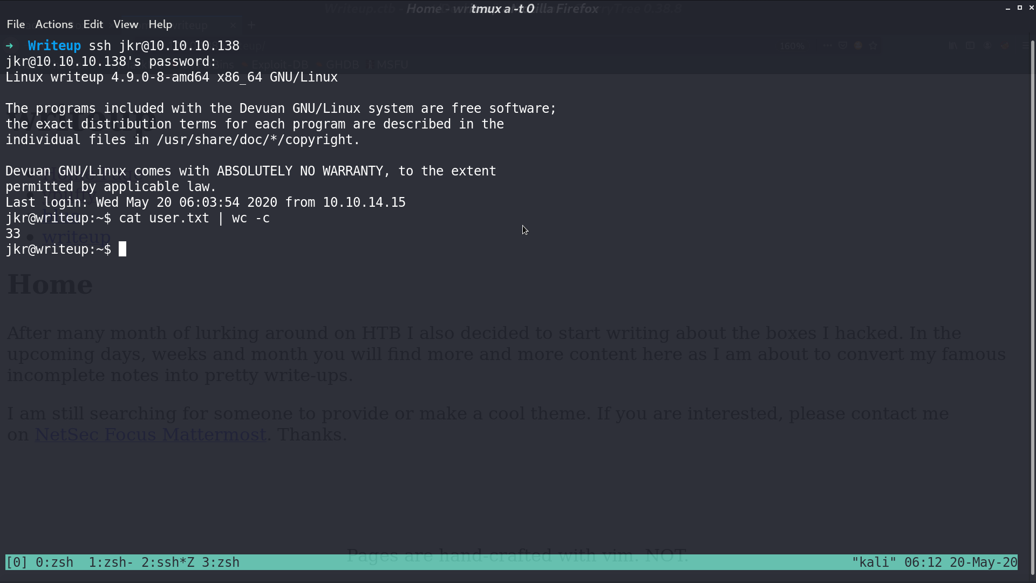1036x583 pixels.
Task: Click the date 20-May-20 in status bar
Action: [x=983, y=562]
